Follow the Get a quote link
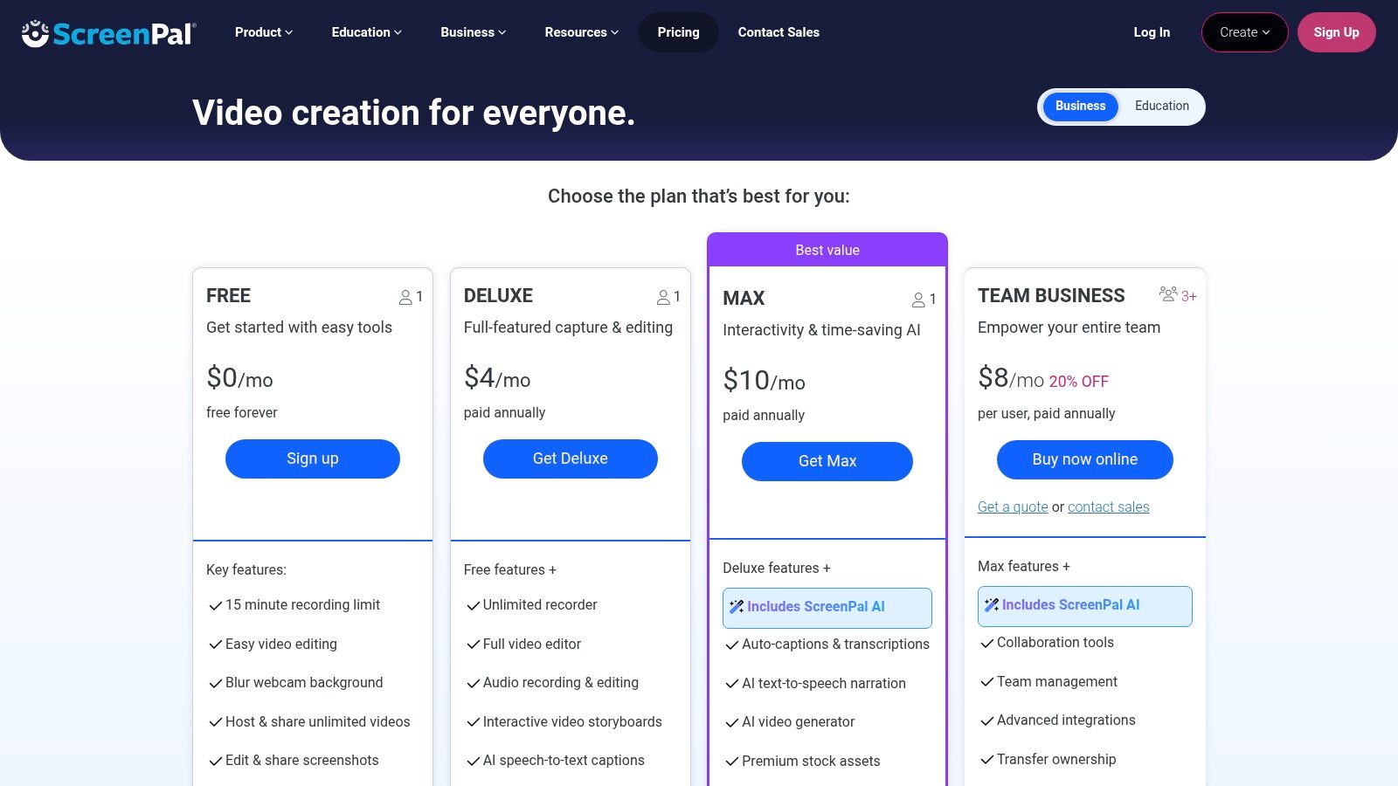 click(1013, 507)
